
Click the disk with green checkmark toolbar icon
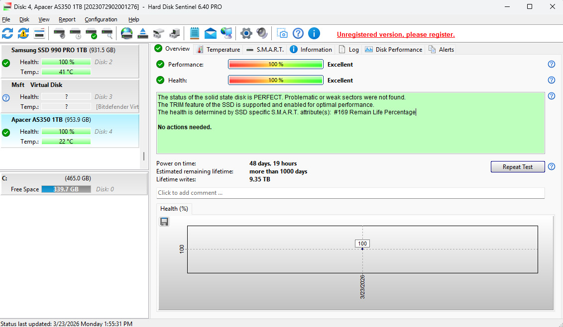pos(91,33)
